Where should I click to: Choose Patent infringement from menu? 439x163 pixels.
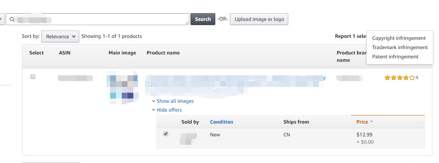click(395, 57)
